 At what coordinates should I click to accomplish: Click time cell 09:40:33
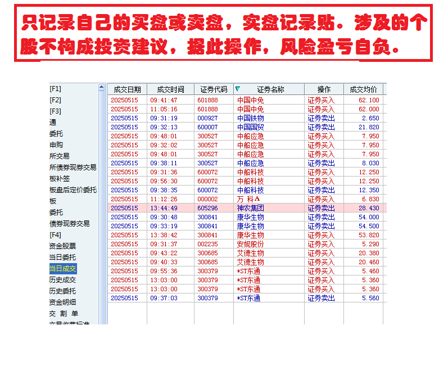coord(164,263)
